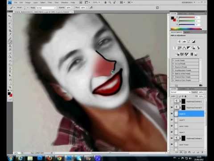214x161 pixels.
Task: Hide the selected blue highlighted layer
Action: click(172, 114)
